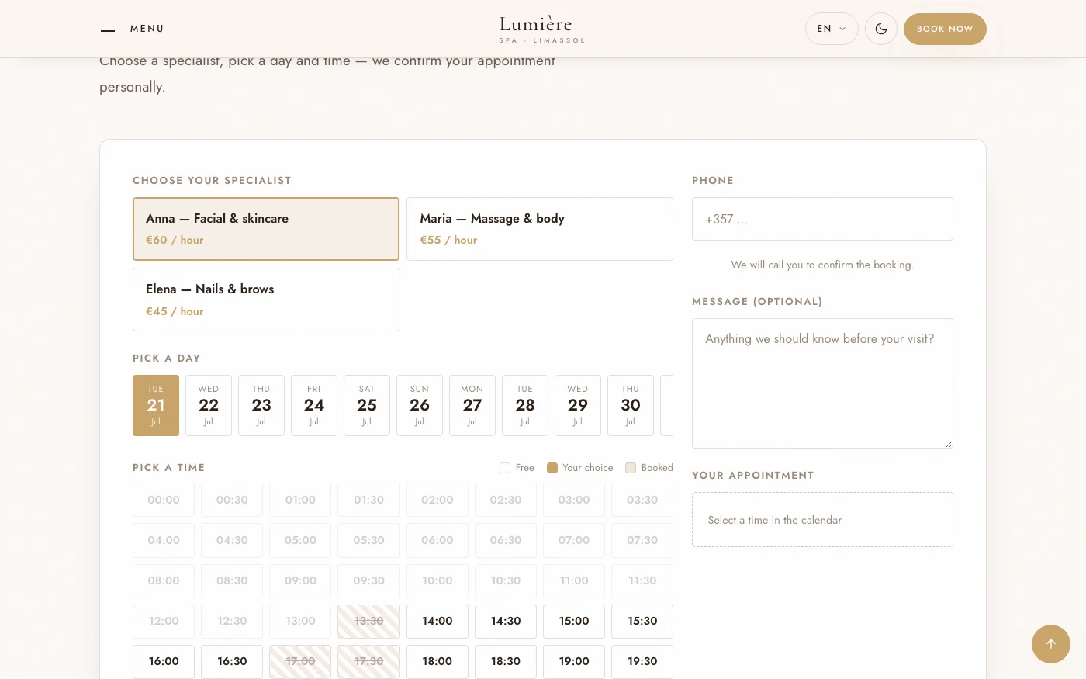Screen dimensions: 1086x679
Task: Click 'We will call you to confirm' note
Action: [x=822, y=265]
